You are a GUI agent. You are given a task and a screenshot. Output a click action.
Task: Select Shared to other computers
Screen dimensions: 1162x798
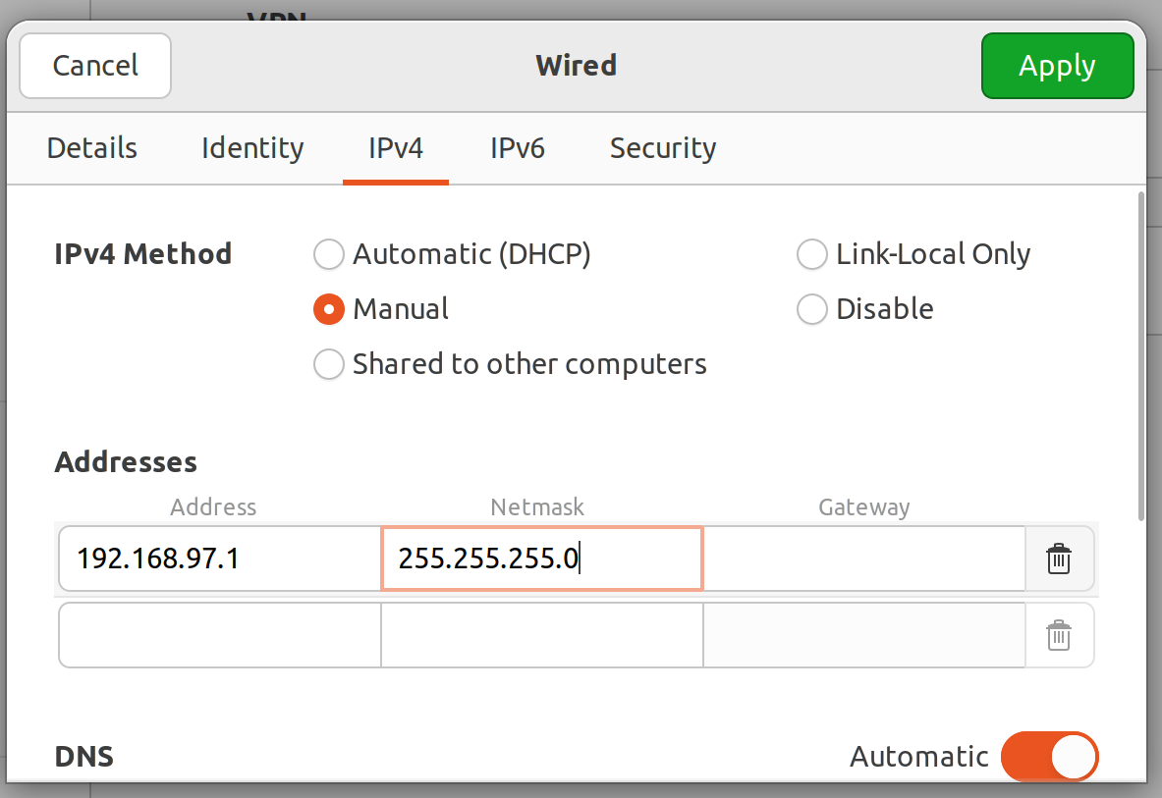tap(329, 363)
